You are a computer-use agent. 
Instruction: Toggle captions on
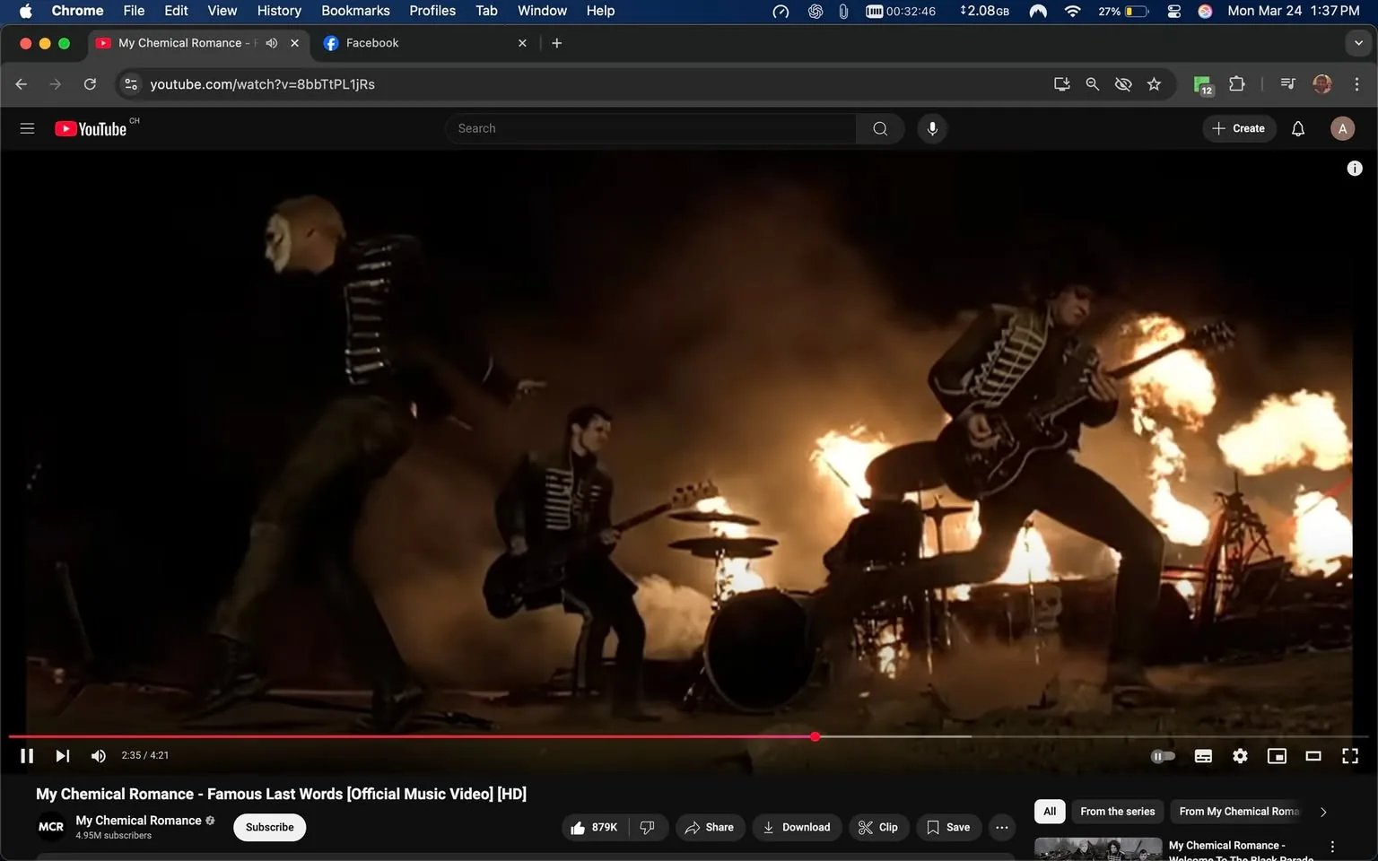1202,756
